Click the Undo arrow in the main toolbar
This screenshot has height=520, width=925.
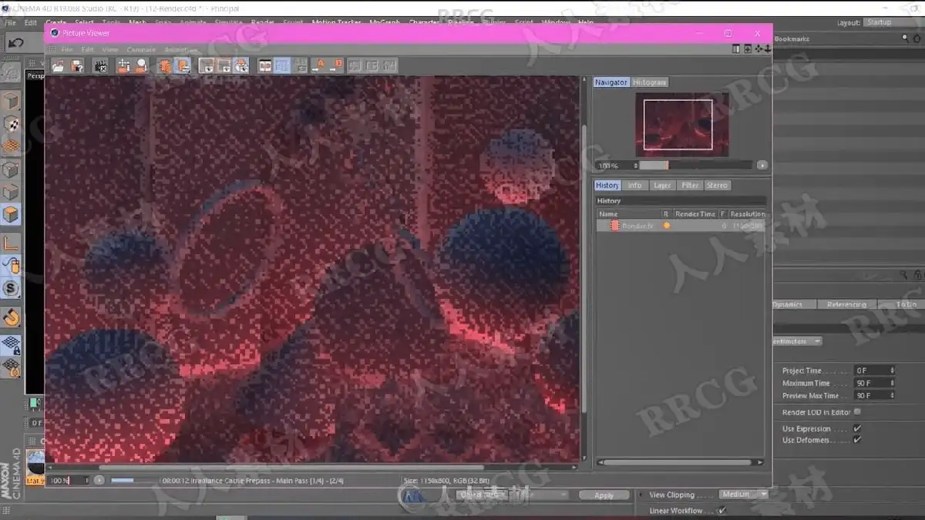pyautogui.click(x=15, y=43)
